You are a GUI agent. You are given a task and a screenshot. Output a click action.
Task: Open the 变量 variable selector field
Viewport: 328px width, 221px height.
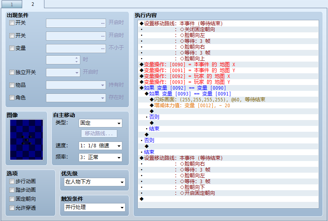(x=76, y=48)
